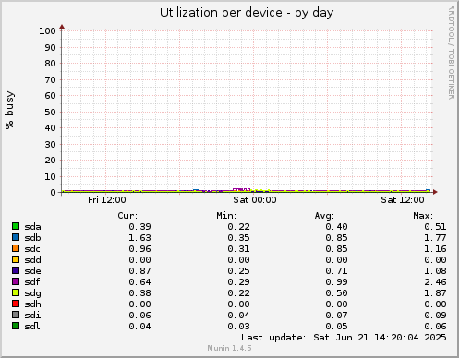Click the sdh red legend swatch
Viewport: 459px width, 358px height.
pyautogui.click(x=16, y=304)
